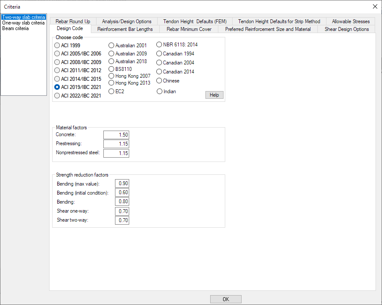Open the Analysis/Design Options tab
The height and width of the screenshot is (305, 382).
127,21
